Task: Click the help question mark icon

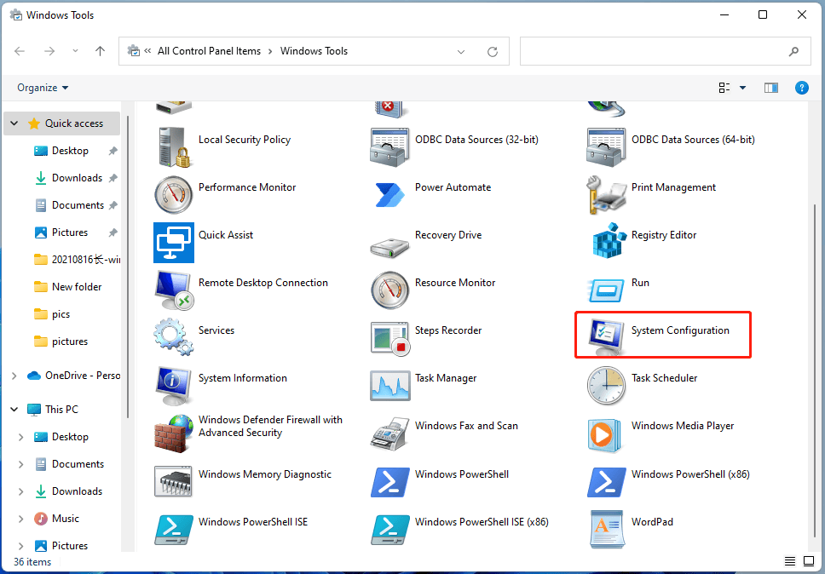Action: (801, 88)
